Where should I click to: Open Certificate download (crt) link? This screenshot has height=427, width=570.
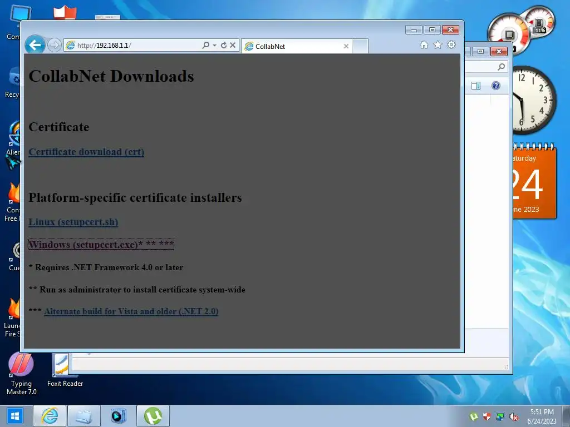pos(86,152)
